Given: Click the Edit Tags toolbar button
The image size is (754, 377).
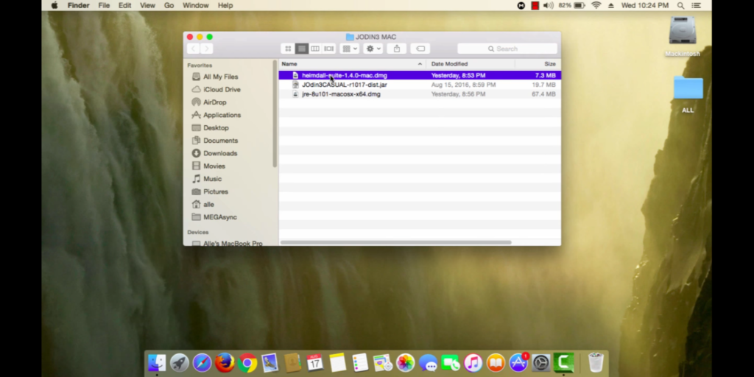Looking at the screenshot, I should pyautogui.click(x=420, y=49).
